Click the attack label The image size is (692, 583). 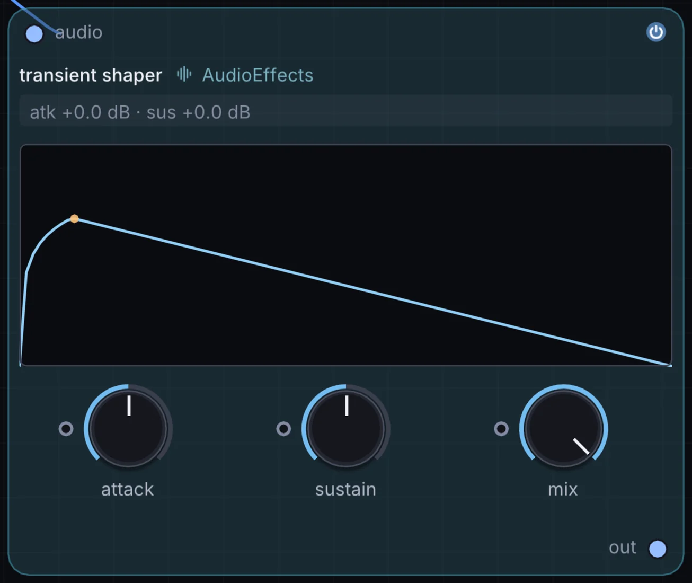(x=128, y=489)
